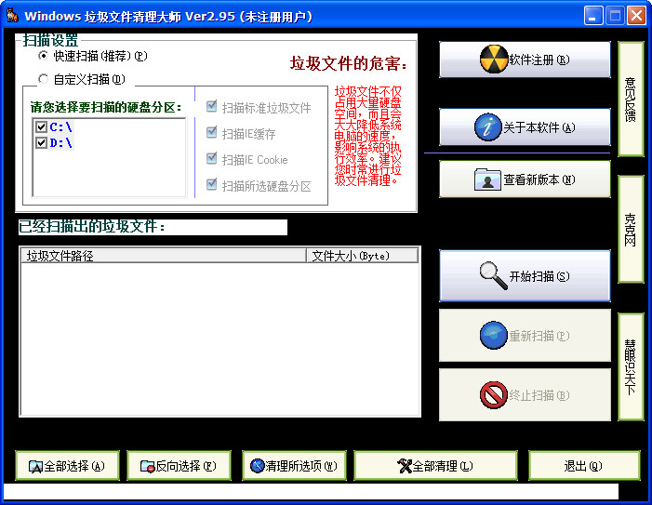
Task: Click the blue info icon for 关于本软件
Action: 487,127
